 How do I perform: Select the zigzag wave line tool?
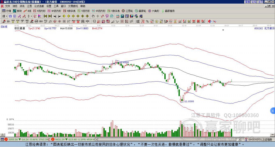[117, 21]
